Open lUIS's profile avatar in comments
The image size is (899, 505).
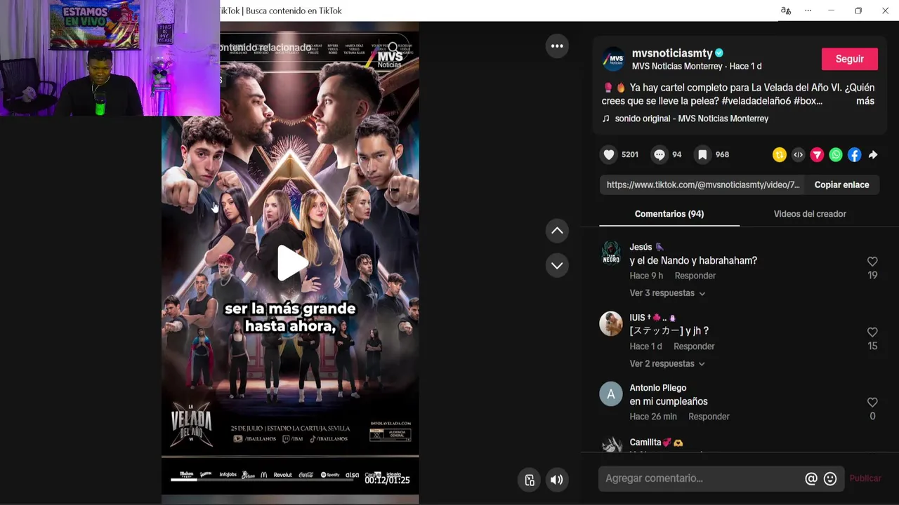click(x=611, y=324)
